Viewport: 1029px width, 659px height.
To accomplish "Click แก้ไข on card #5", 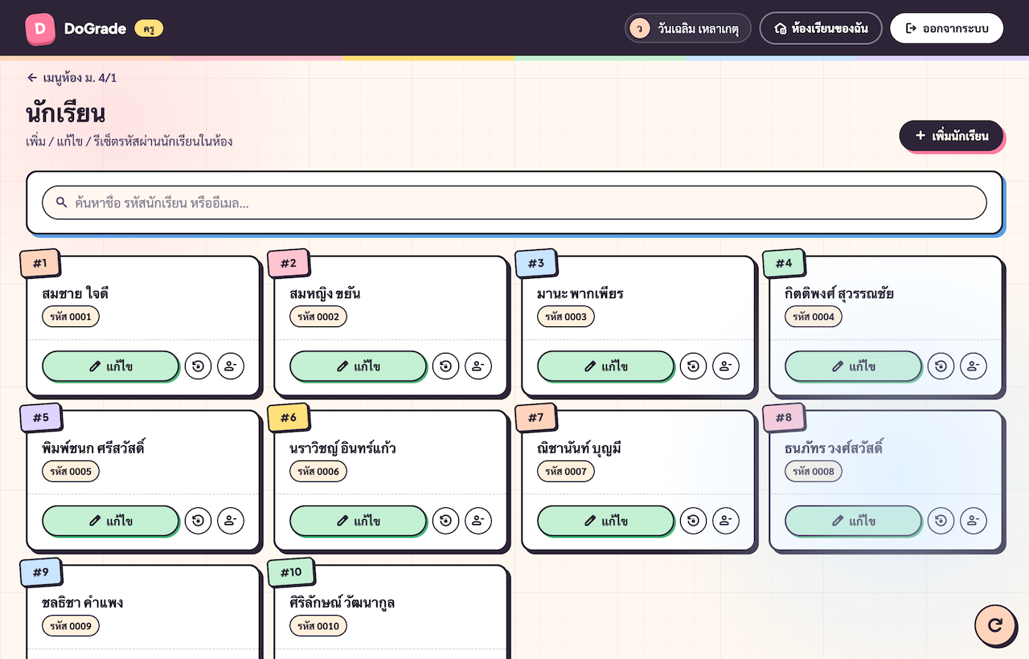I will [x=110, y=521].
